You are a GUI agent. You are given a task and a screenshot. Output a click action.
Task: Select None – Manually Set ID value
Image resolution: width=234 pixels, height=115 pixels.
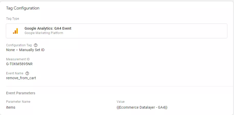tap(25, 50)
